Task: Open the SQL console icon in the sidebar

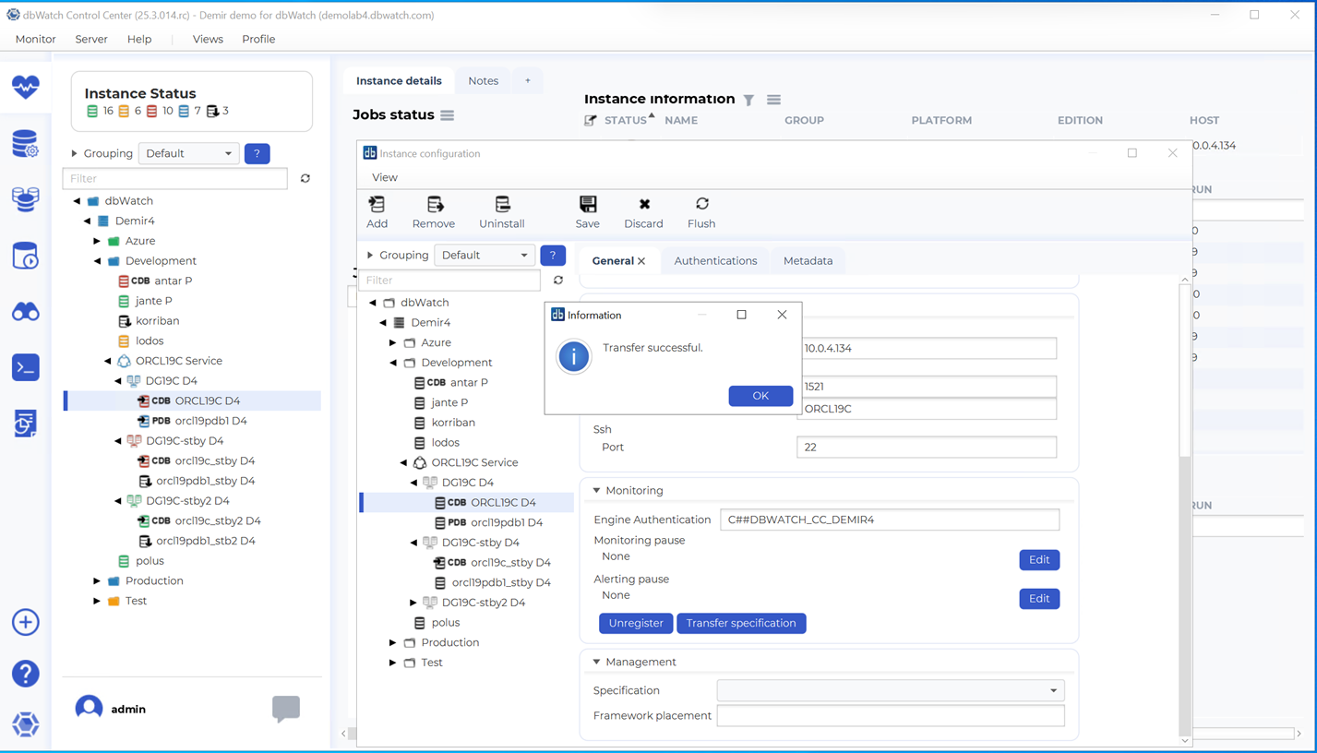Action: tap(26, 367)
